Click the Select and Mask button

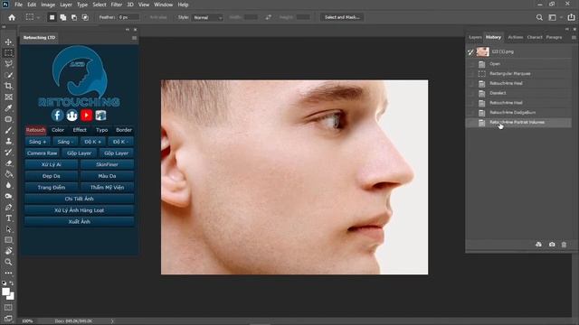tap(342, 17)
